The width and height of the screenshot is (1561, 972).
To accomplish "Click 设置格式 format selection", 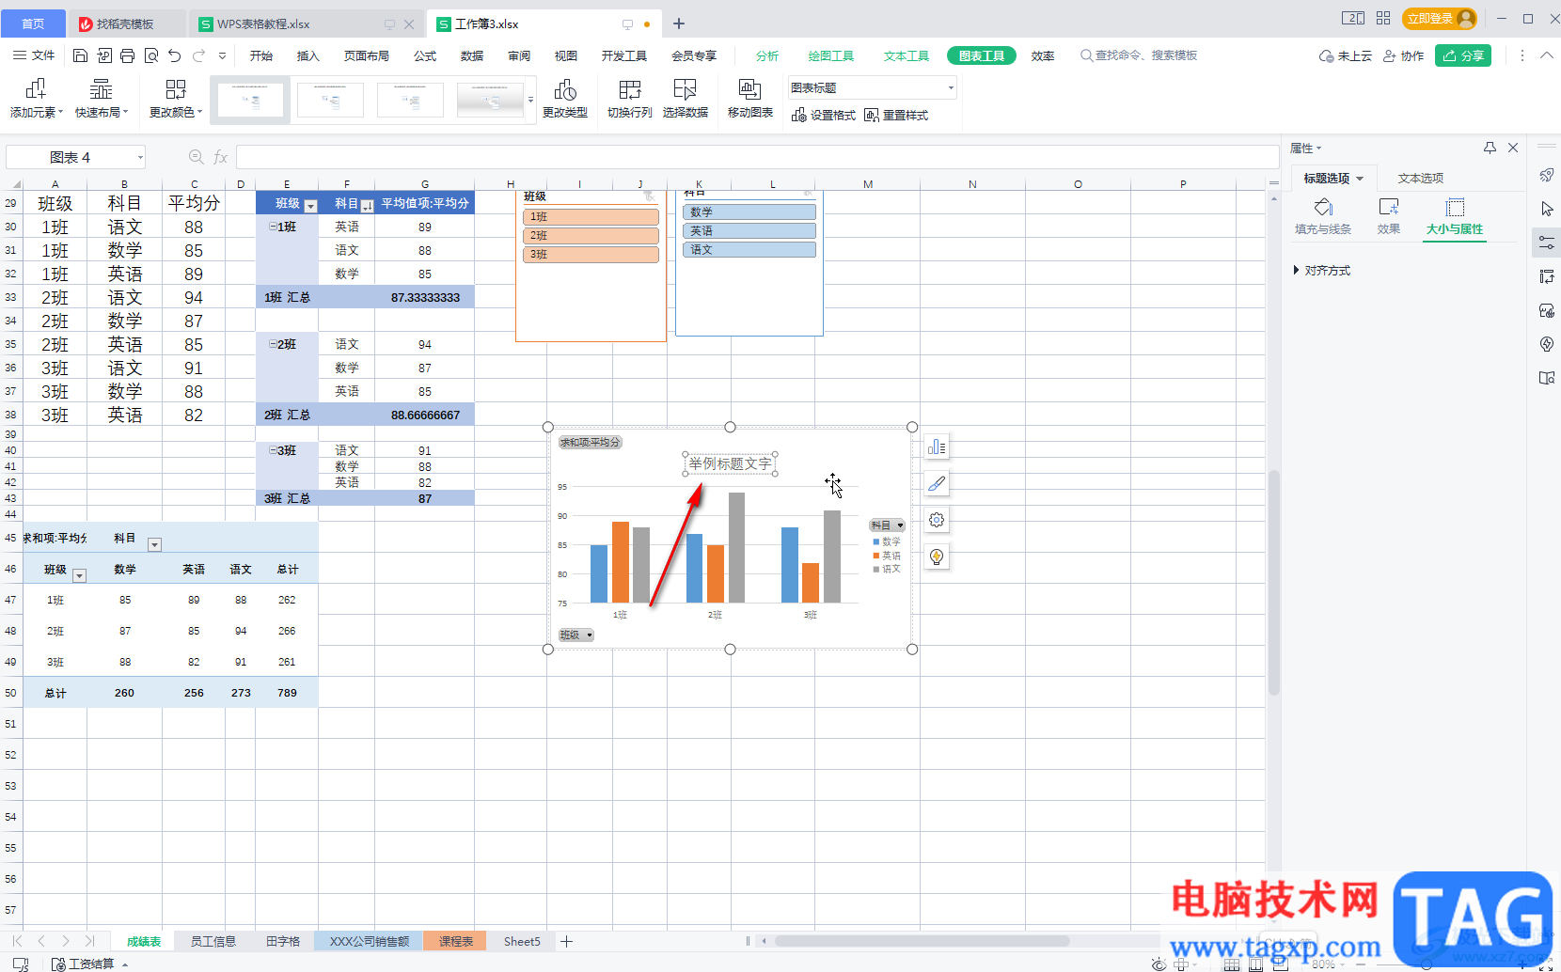I will pos(824,115).
